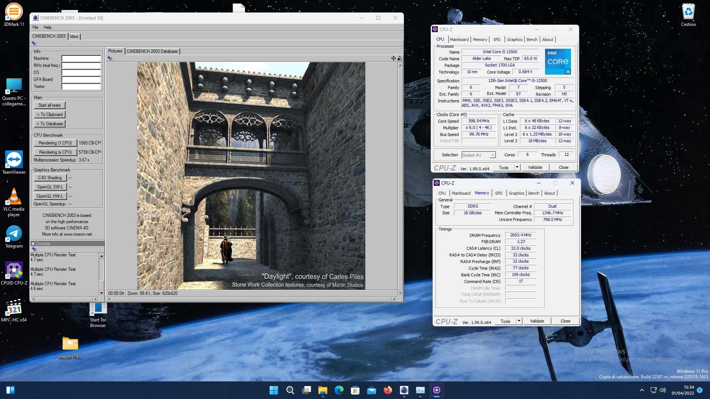This screenshot has height=399, width=710.
Task: Switch to the View tab in CINEBENCH
Action: (74, 36)
